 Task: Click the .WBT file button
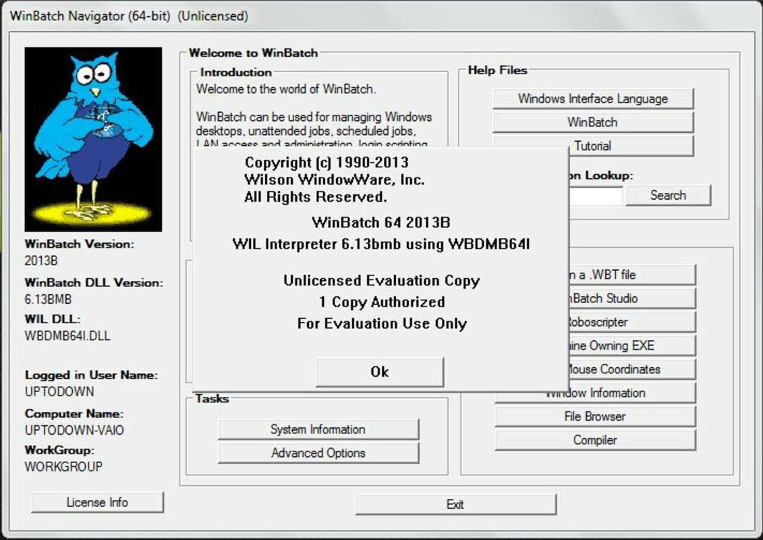coord(631,275)
